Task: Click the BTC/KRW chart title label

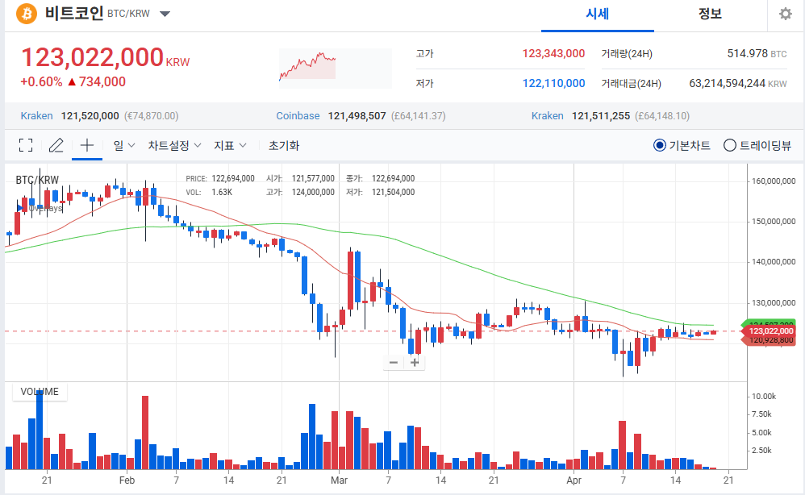Action: [x=37, y=180]
